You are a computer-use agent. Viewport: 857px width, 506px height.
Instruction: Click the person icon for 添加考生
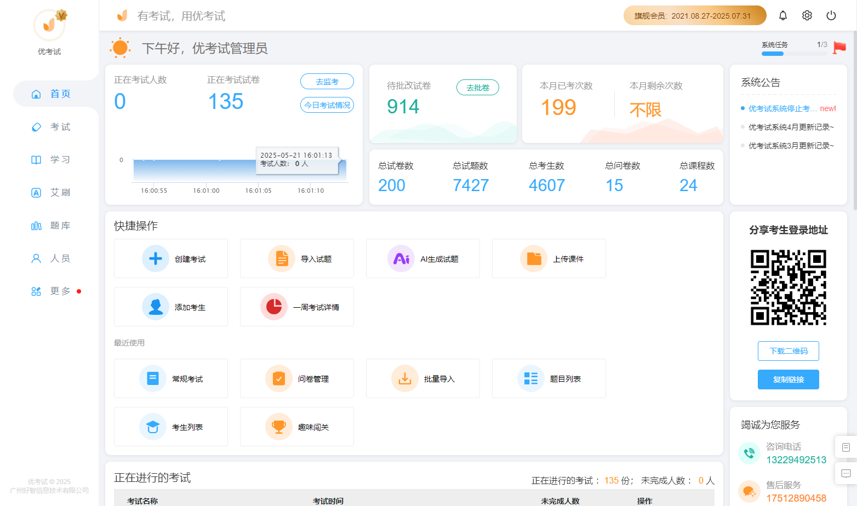[x=156, y=307]
